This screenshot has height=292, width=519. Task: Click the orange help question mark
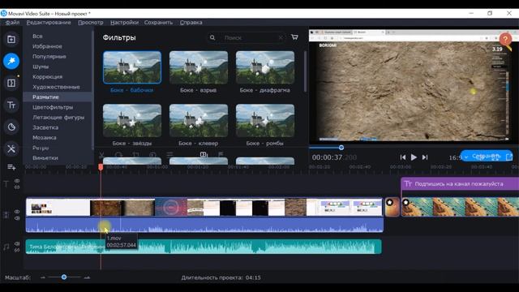click(505, 40)
